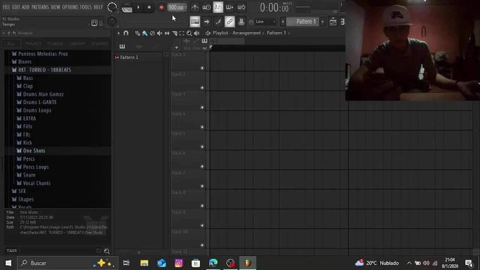The width and height of the screenshot is (480, 270).
Task: Switch browser to LIBRARY tab
Action: [77, 43]
